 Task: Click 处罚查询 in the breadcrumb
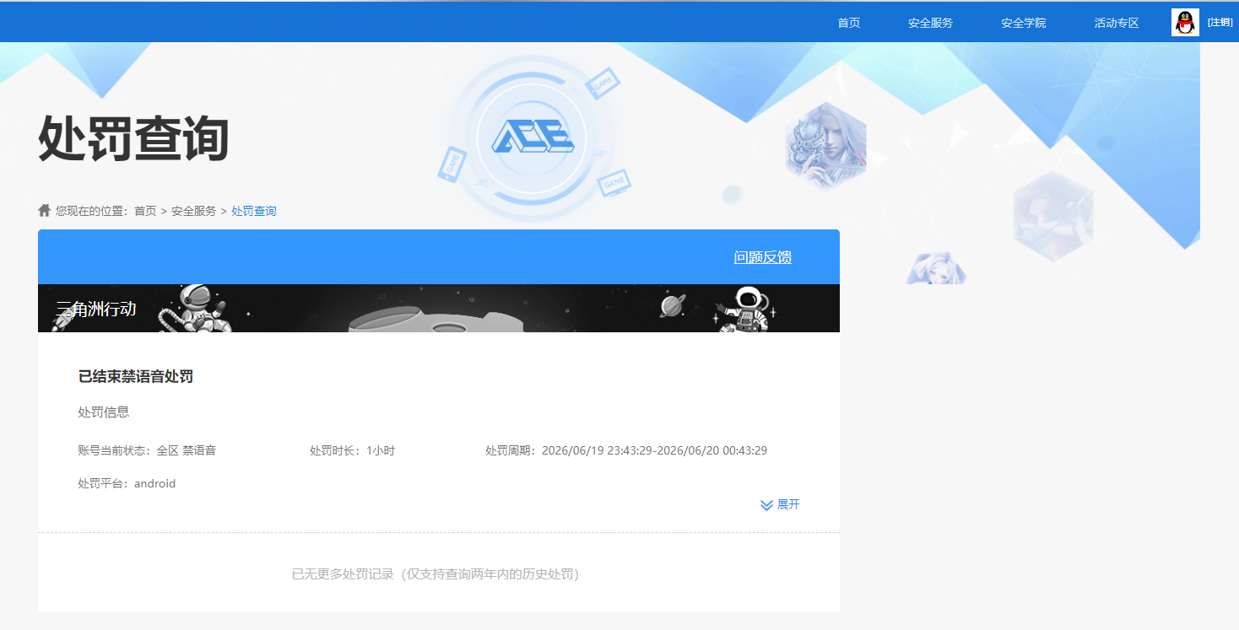click(254, 211)
